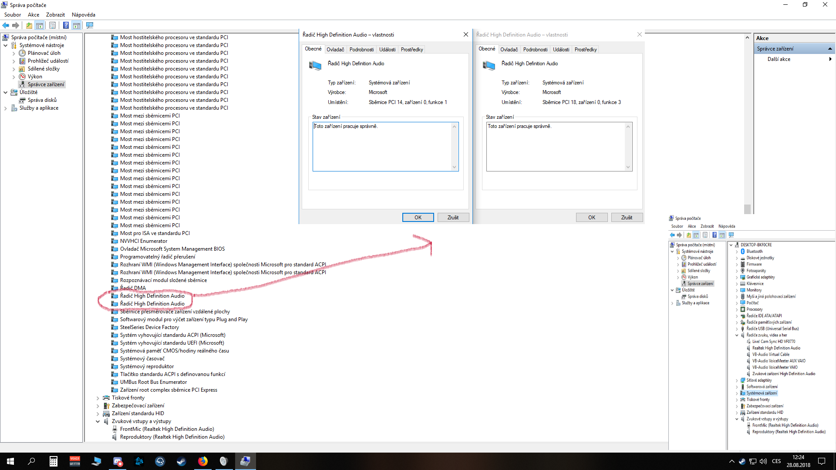Click the Up one level folder icon
This screenshot has width=836, height=470.
(x=29, y=25)
